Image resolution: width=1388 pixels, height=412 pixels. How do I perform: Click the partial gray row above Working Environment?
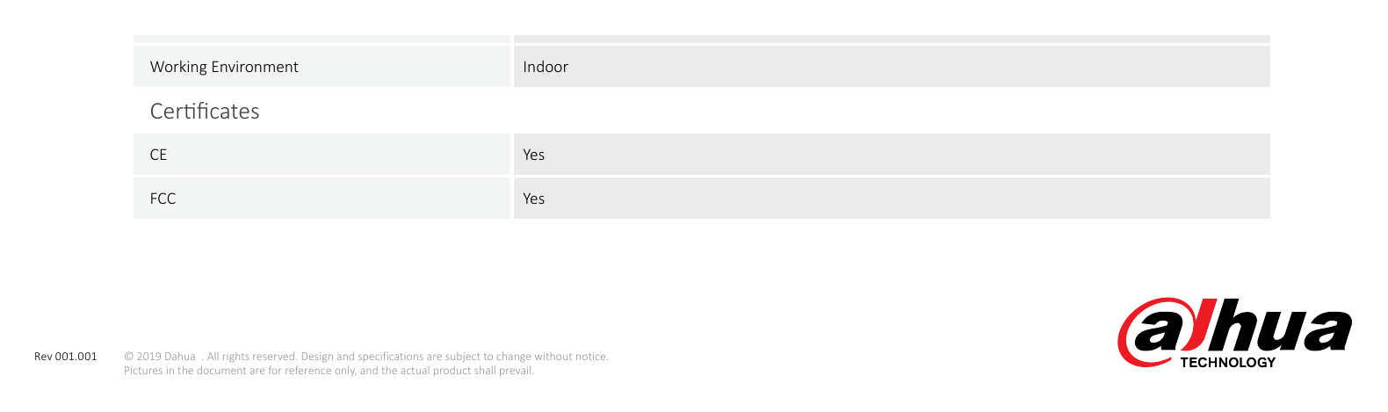pos(702,39)
